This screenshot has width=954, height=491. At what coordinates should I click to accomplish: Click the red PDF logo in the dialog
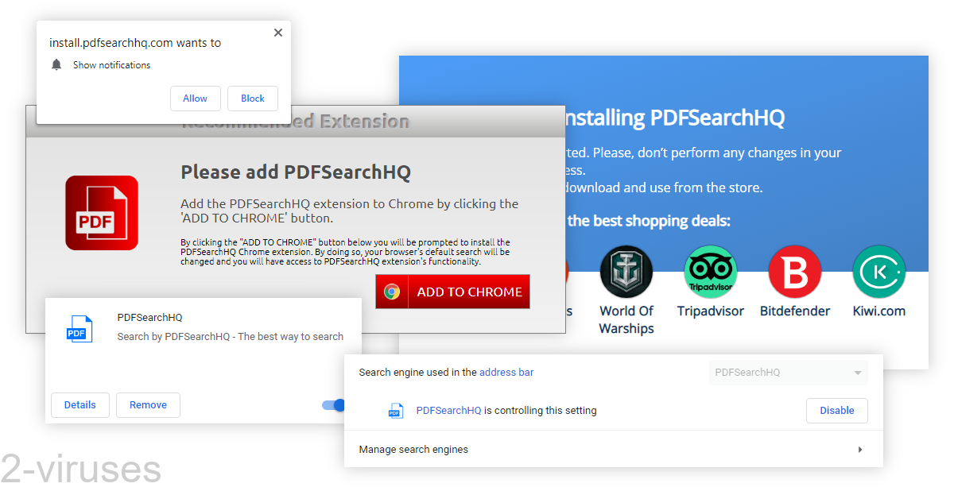coord(102,212)
